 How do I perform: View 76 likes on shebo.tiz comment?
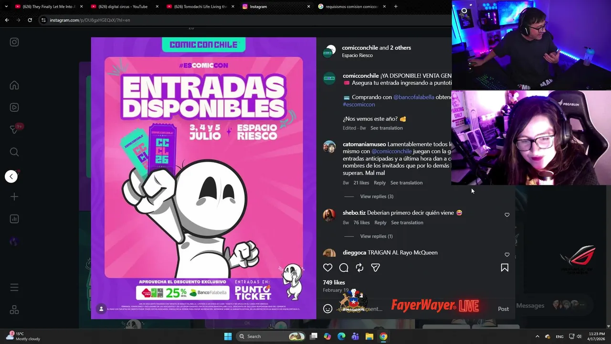(x=362, y=223)
